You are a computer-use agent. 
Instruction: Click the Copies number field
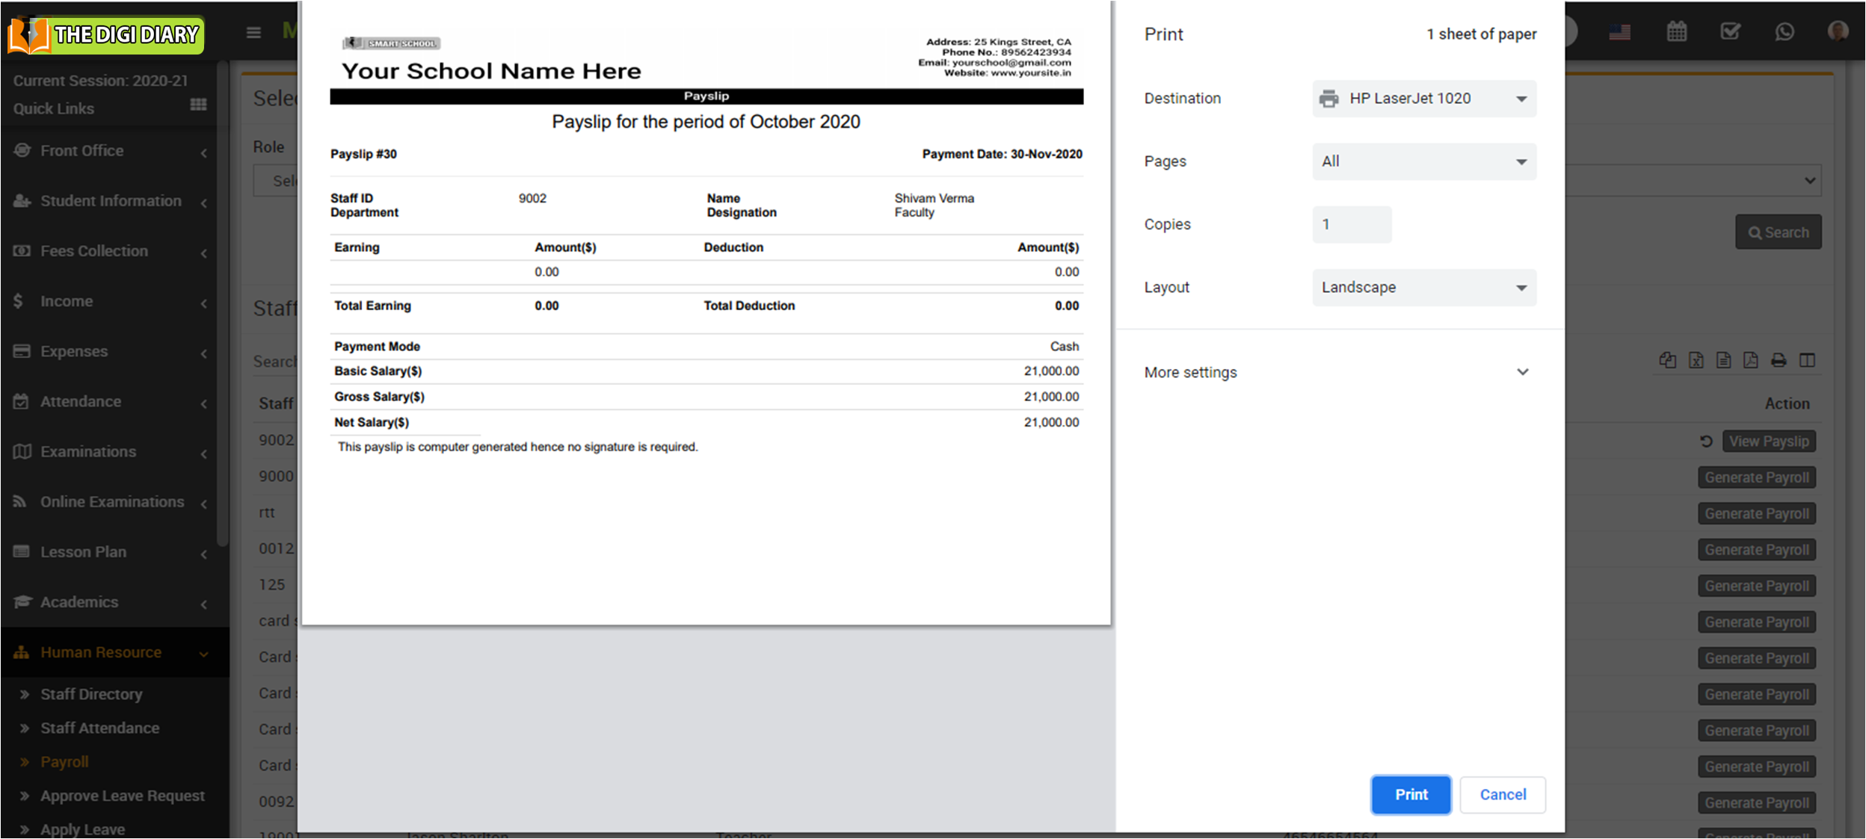pyautogui.click(x=1351, y=224)
